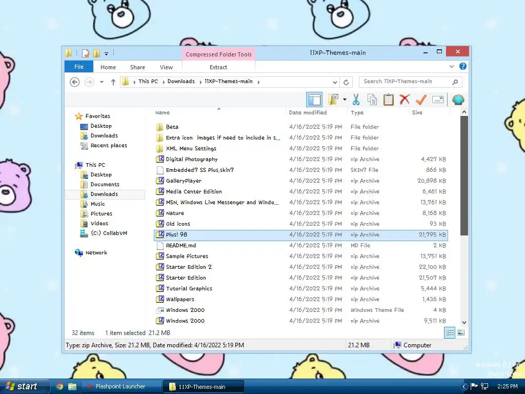Screen dimensions: 525x394
Task: Expand the address bar history dropdown
Action: tap(335, 82)
